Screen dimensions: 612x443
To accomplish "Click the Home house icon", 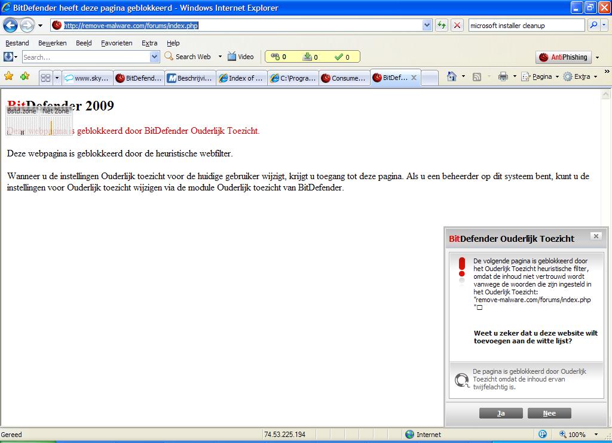I will pyautogui.click(x=452, y=76).
